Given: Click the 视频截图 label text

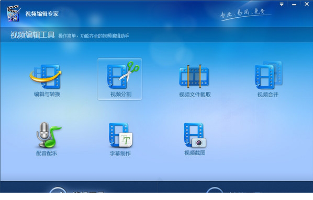Looking at the screenshot, I should (195, 153).
